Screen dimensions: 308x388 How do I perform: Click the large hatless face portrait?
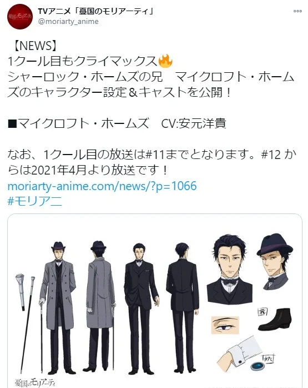(x=229, y=269)
